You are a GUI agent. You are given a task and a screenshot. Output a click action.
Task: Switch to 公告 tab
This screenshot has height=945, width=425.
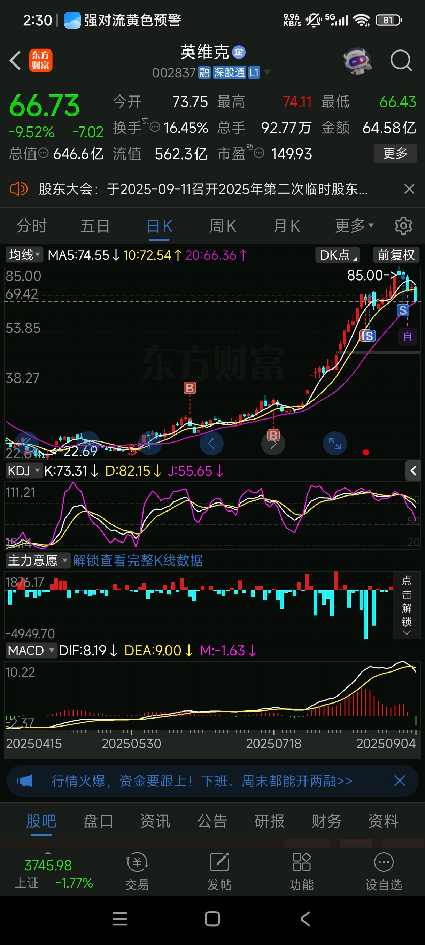click(212, 821)
